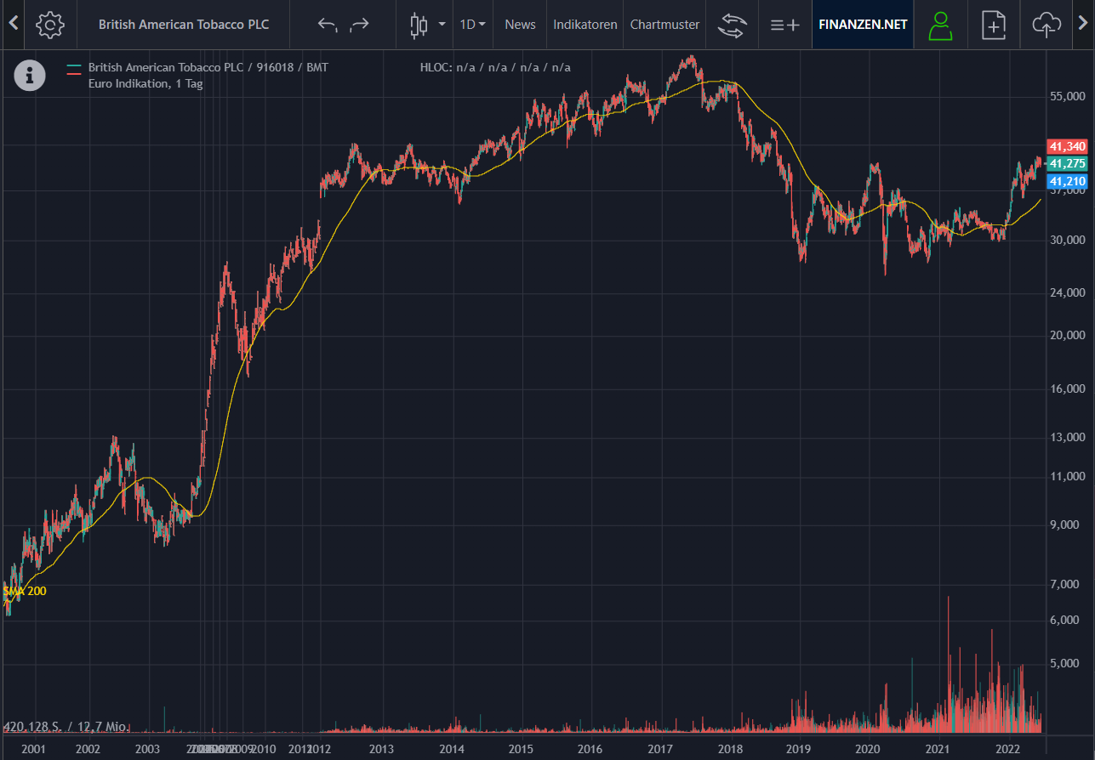Image resolution: width=1095 pixels, height=760 pixels.
Task: Undo last chart action
Action: click(x=328, y=25)
